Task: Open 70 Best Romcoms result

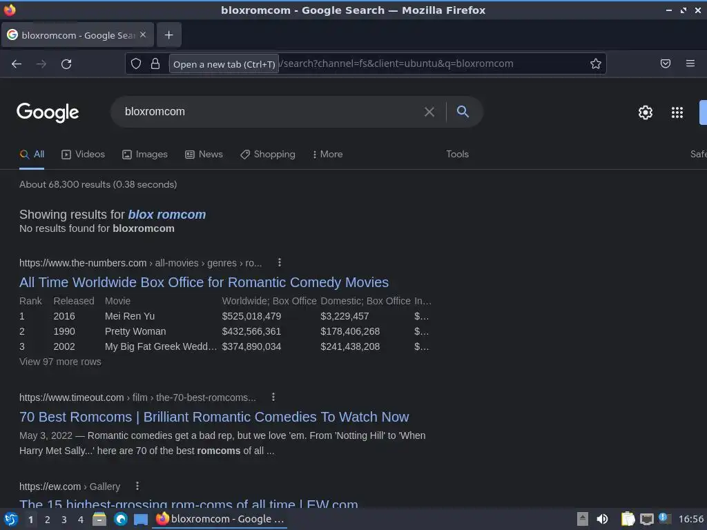Action: pos(214,417)
